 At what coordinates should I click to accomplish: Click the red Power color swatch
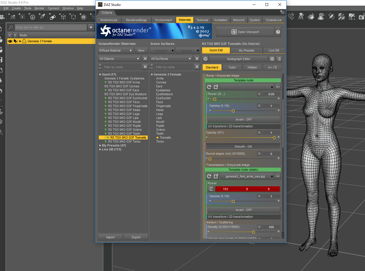pos(247,189)
